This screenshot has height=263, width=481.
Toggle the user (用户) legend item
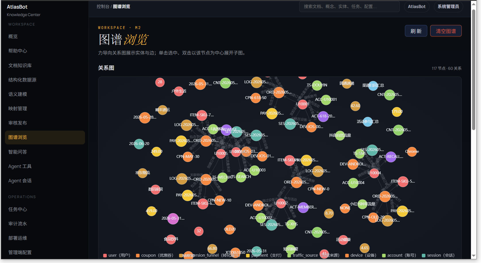[117, 255]
